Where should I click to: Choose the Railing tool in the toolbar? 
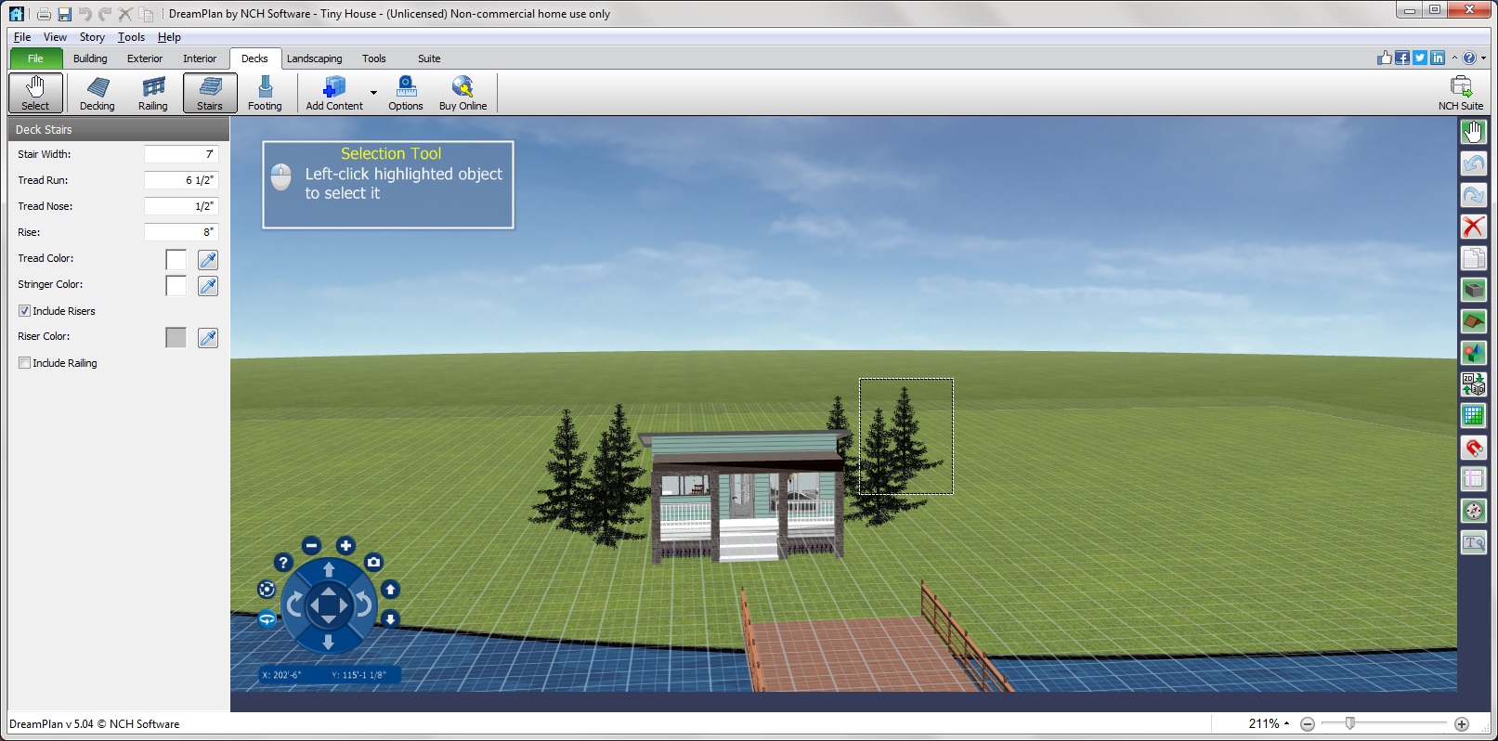point(153,93)
